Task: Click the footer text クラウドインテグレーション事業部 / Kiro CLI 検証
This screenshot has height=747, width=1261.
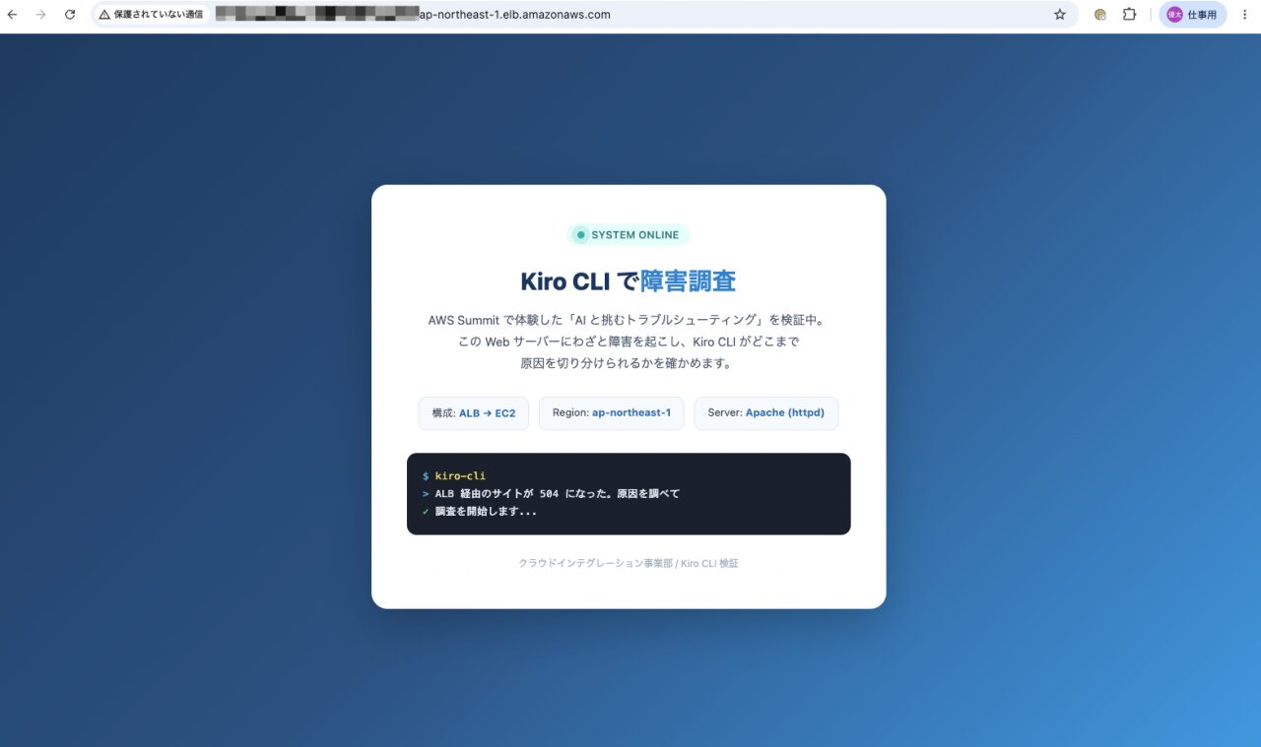Action: 629,564
